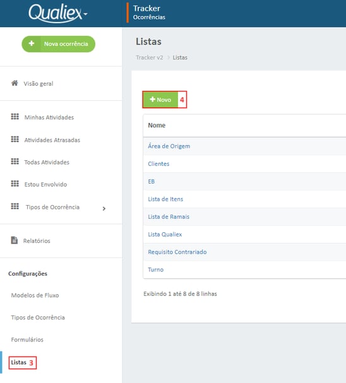Click the Visão geral home icon
The width and height of the screenshot is (346, 383).
coord(15,83)
